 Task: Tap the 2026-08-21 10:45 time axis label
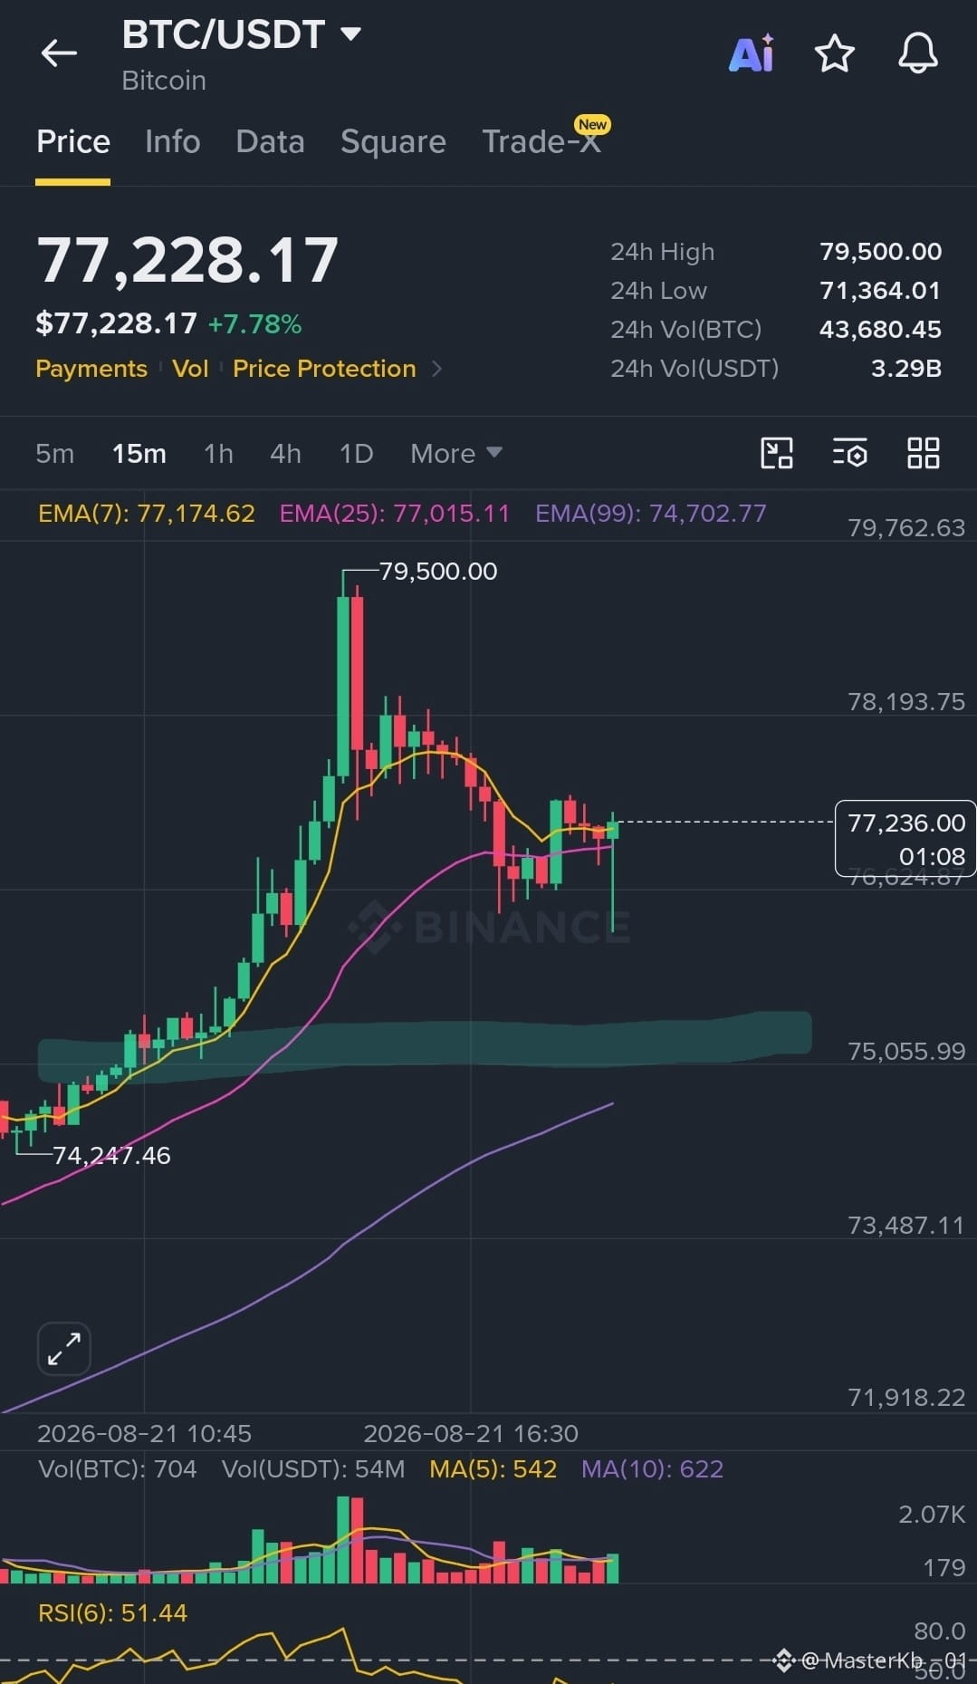pyautogui.click(x=144, y=1434)
